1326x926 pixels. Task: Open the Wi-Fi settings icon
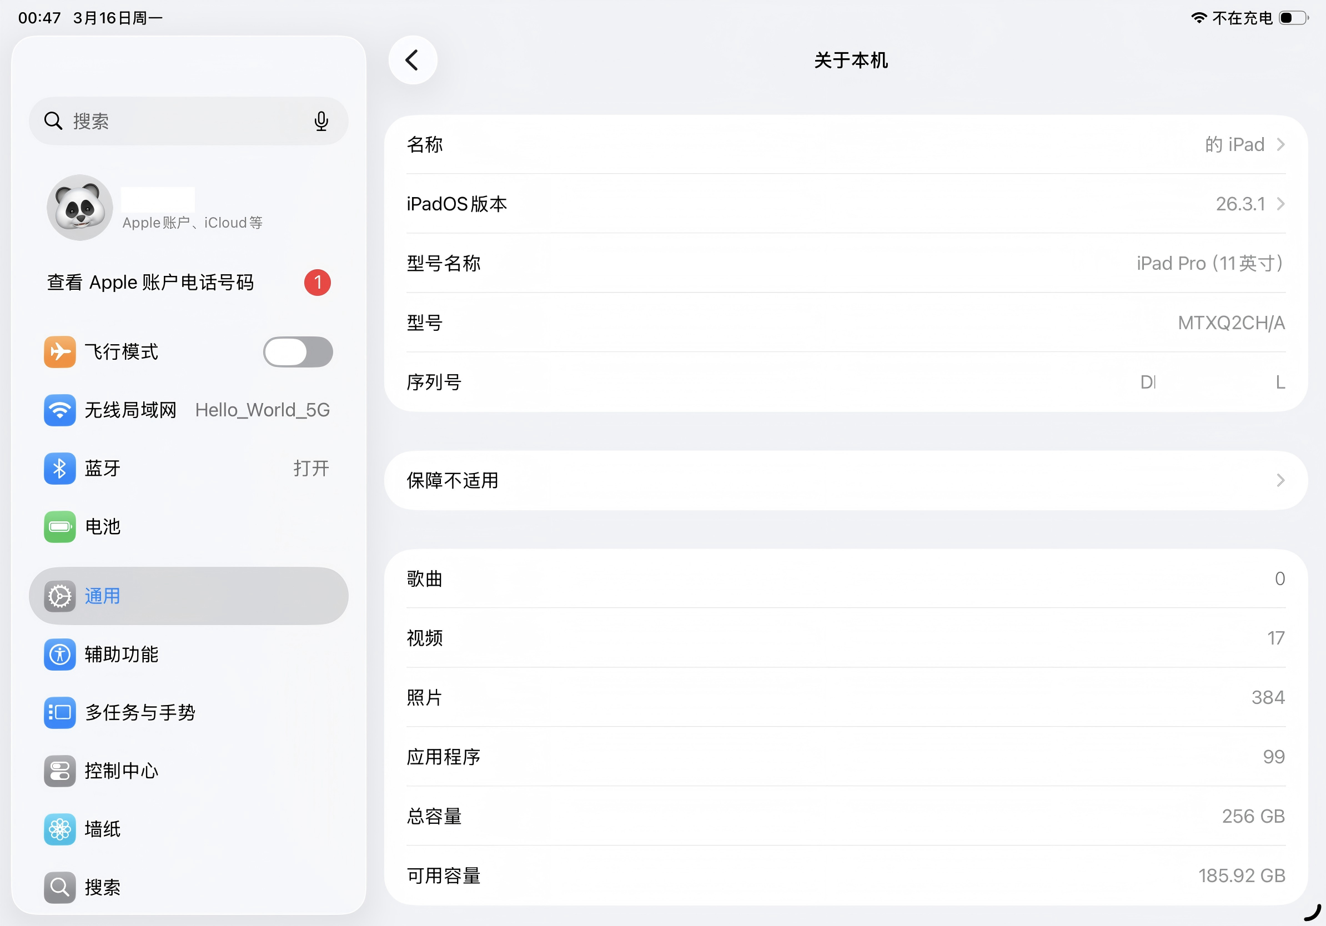click(x=59, y=410)
